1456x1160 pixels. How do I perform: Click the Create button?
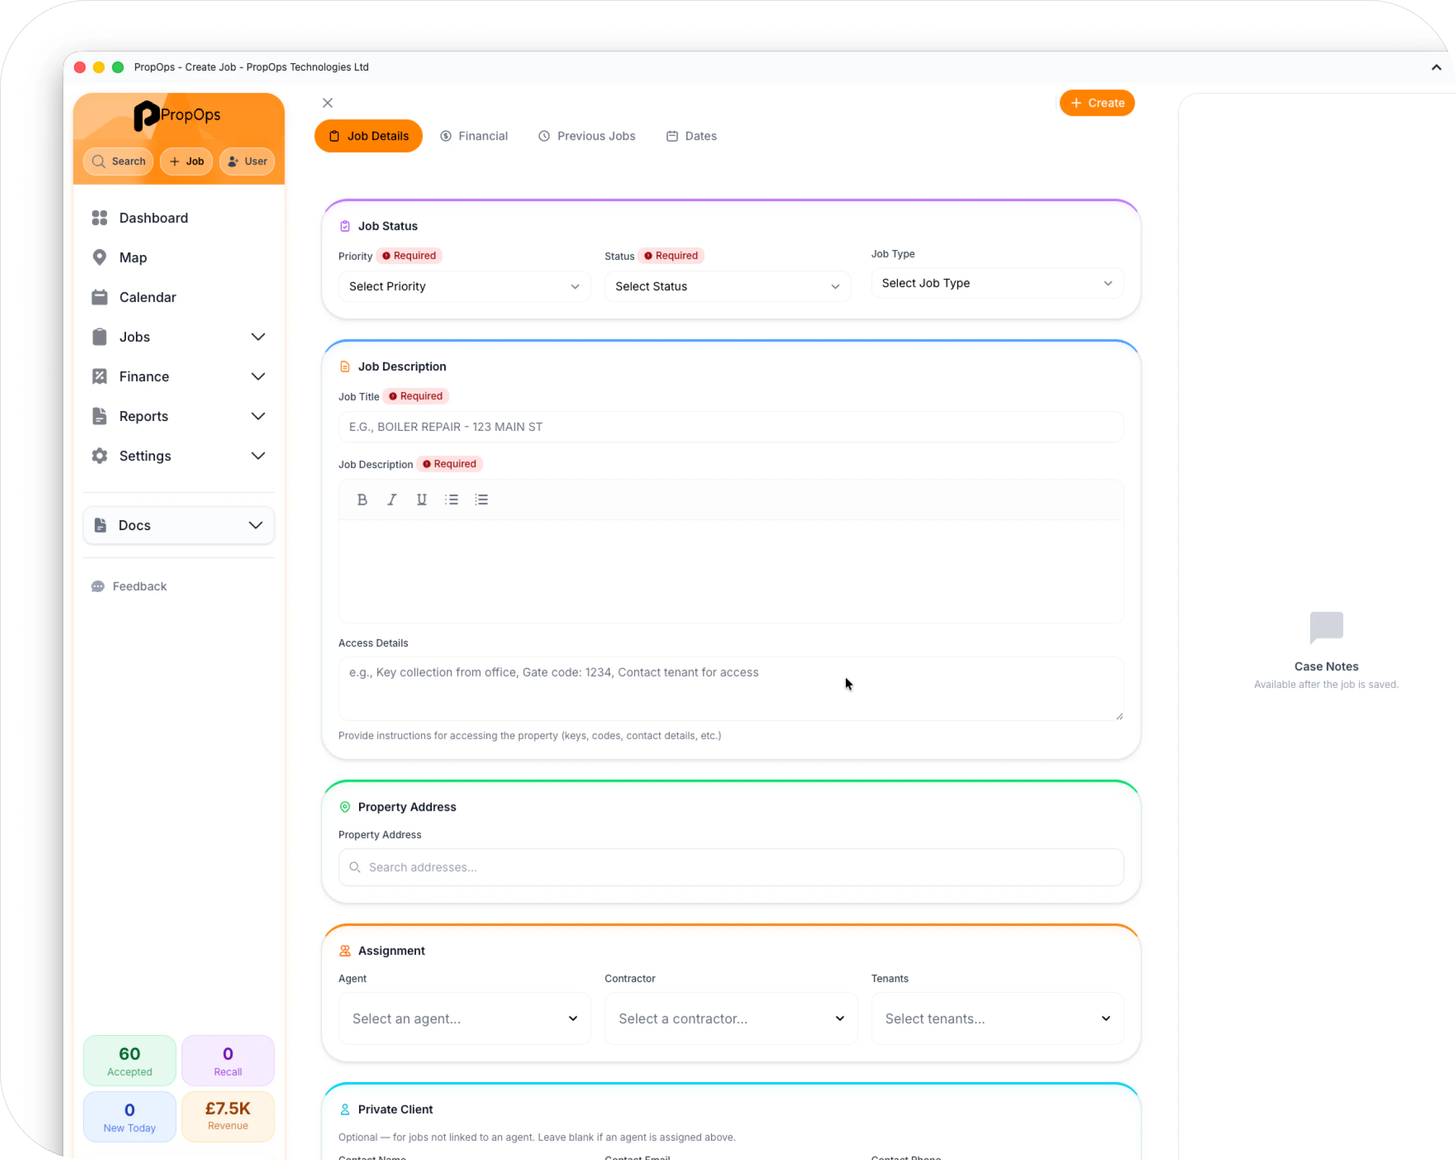tap(1098, 103)
